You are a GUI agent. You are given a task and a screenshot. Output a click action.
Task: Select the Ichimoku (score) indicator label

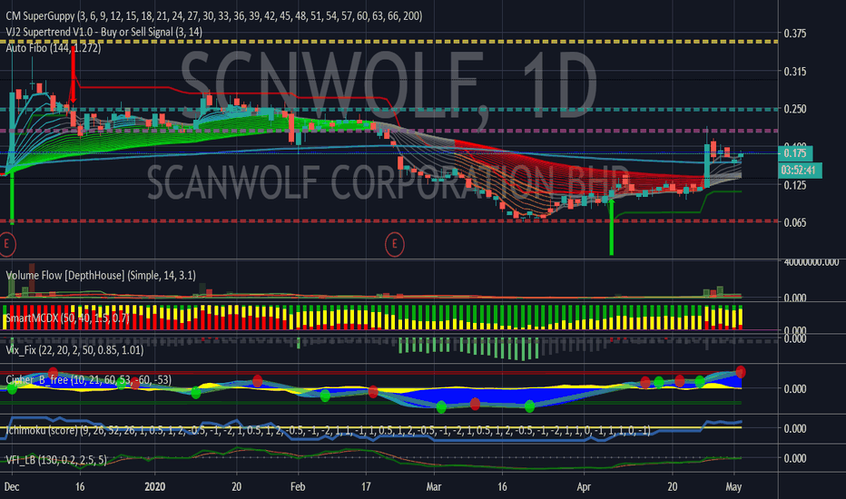click(x=328, y=430)
